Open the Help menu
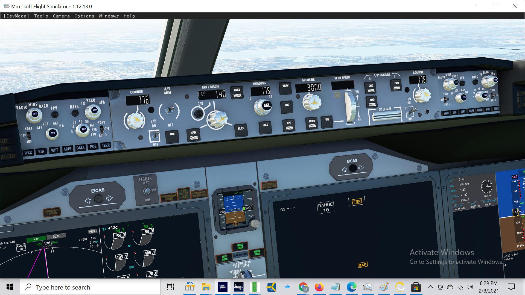 pos(129,16)
